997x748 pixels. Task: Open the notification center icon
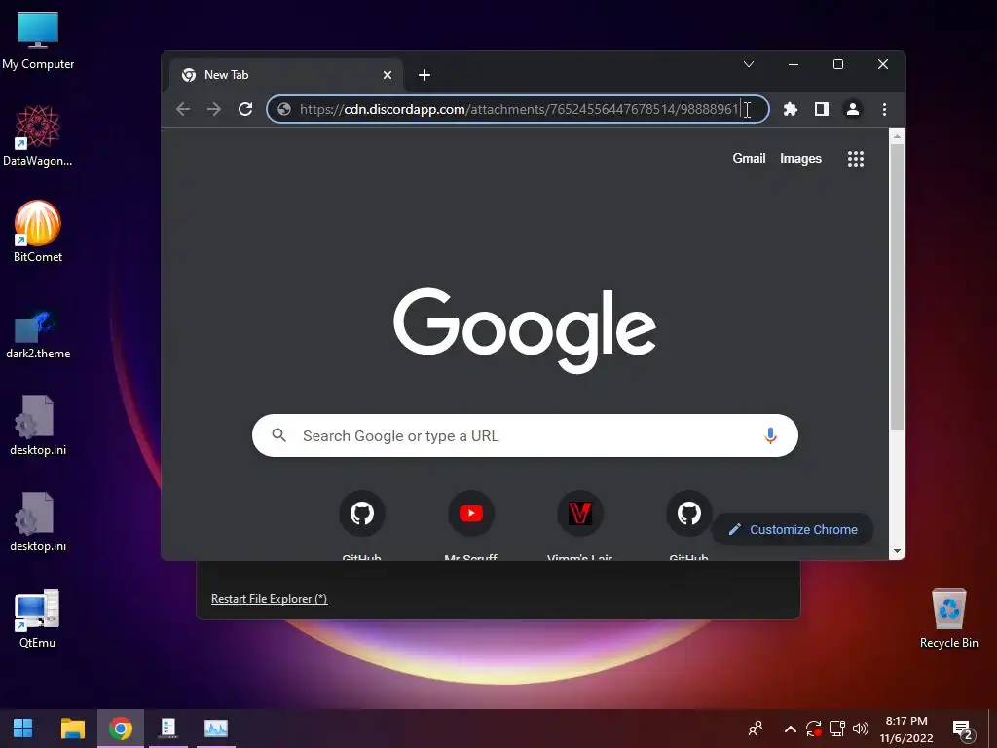963,730
